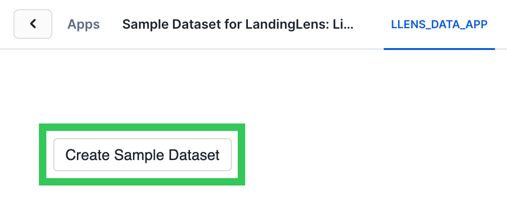Select the truncated app name heading
Viewport: 507px width, 204px height.
pos(238,25)
